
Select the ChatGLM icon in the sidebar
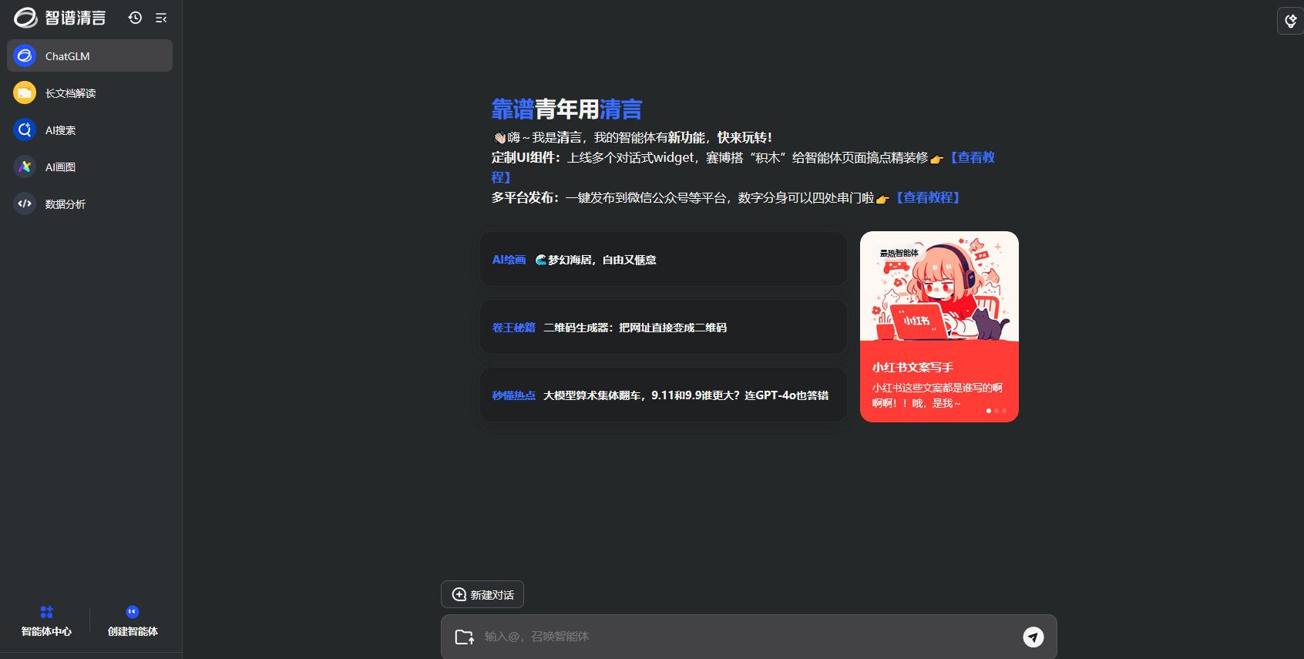[x=25, y=55]
